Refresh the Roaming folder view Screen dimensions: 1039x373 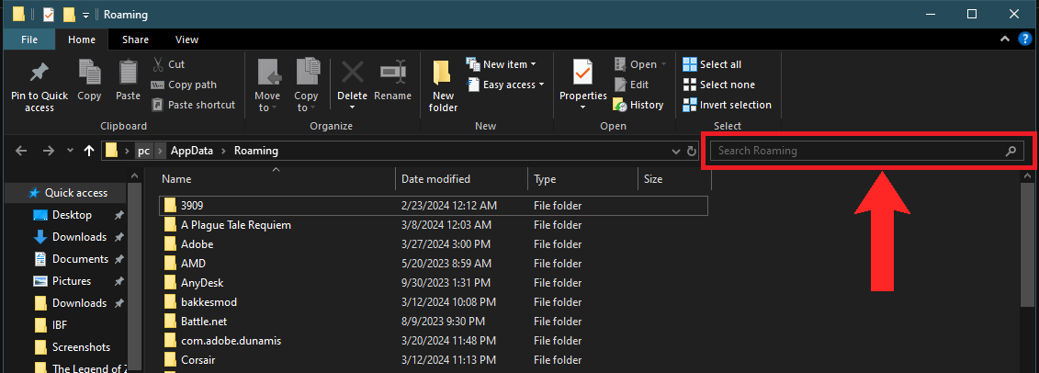tap(692, 151)
